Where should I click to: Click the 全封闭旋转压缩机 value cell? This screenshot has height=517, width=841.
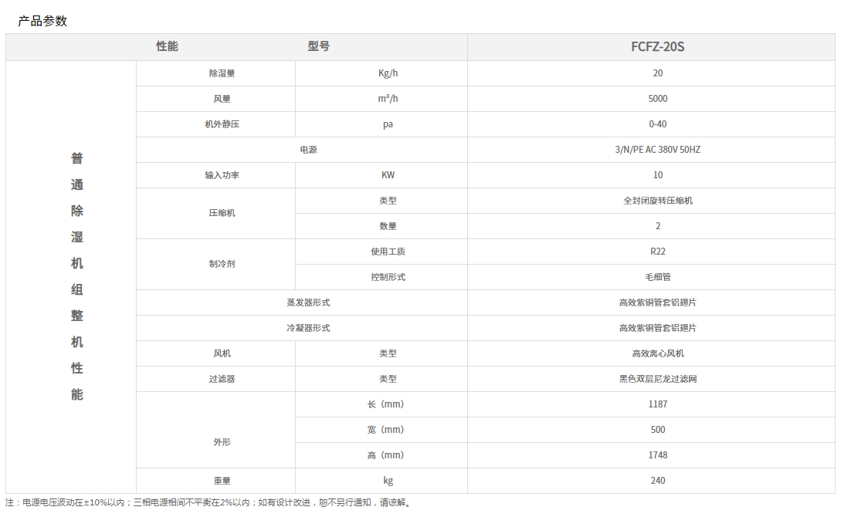click(x=657, y=201)
